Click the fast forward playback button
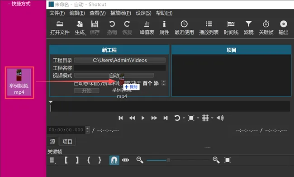This screenshot has height=177, width=294. pyautogui.click(x=154, y=118)
